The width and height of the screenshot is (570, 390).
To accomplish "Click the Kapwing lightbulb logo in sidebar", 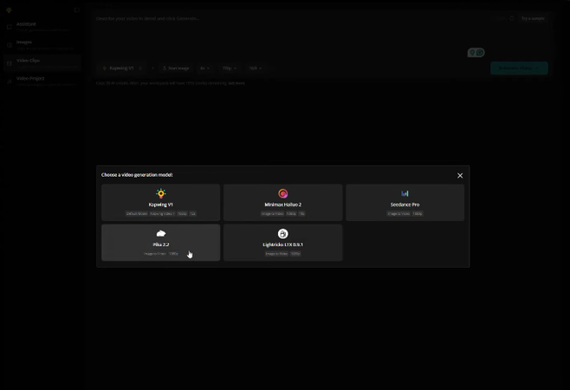I will [9, 10].
